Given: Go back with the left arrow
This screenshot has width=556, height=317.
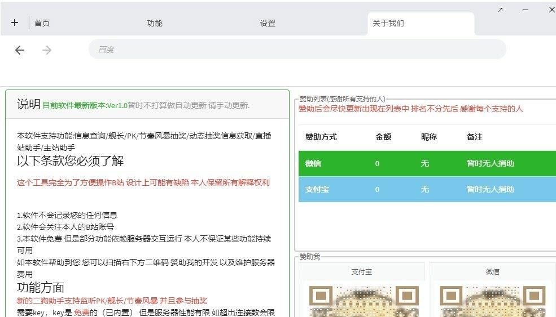Looking at the screenshot, I should pyautogui.click(x=20, y=50).
